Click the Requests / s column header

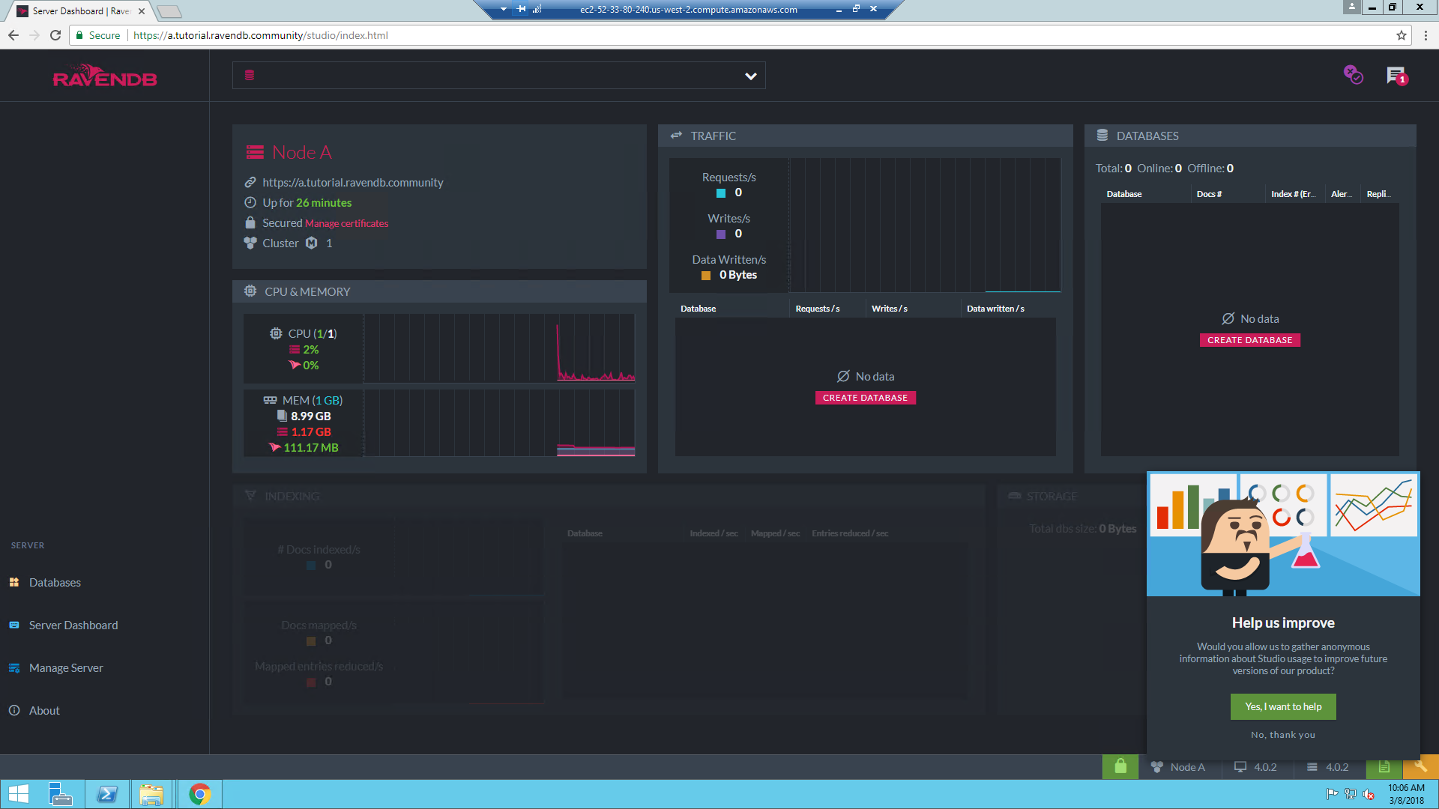click(817, 309)
